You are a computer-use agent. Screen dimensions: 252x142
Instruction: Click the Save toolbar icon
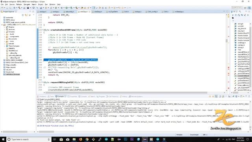[x=7, y=8]
